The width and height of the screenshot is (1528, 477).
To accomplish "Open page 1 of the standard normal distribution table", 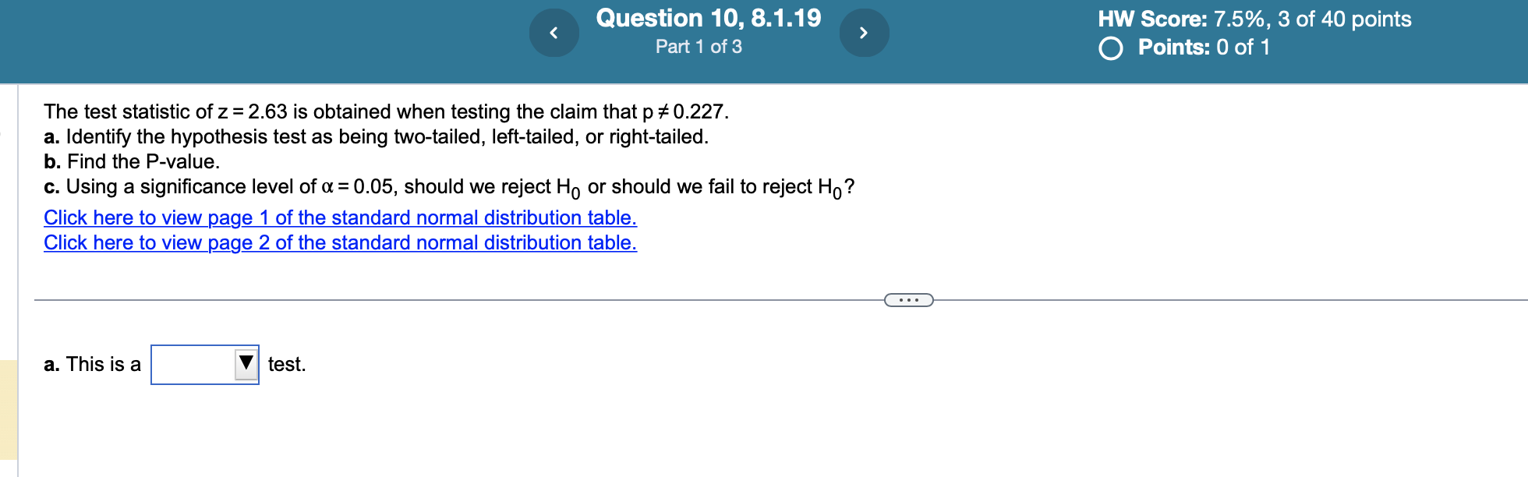I will pyautogui.click(x=340, y=217).
